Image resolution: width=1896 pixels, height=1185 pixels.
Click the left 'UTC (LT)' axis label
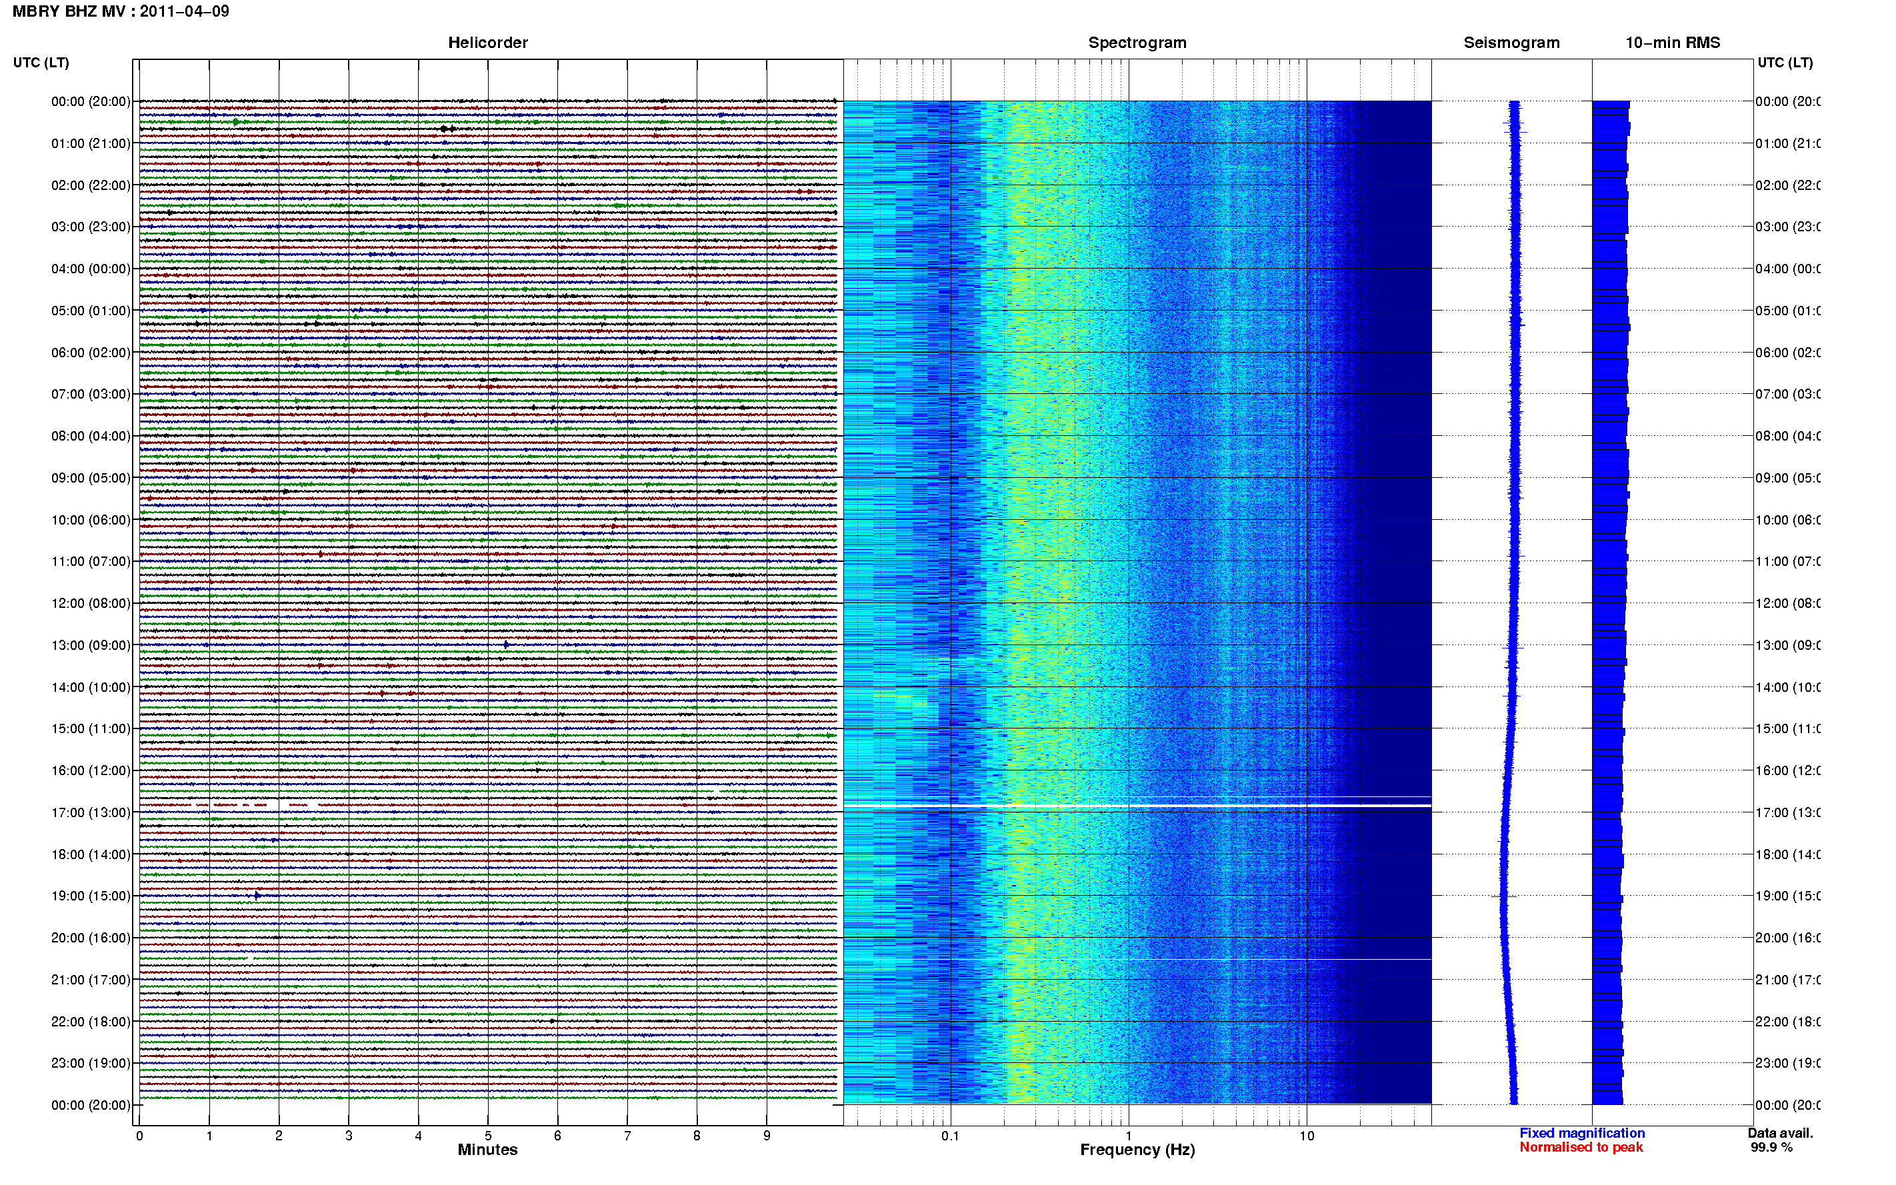click(41, 63)
